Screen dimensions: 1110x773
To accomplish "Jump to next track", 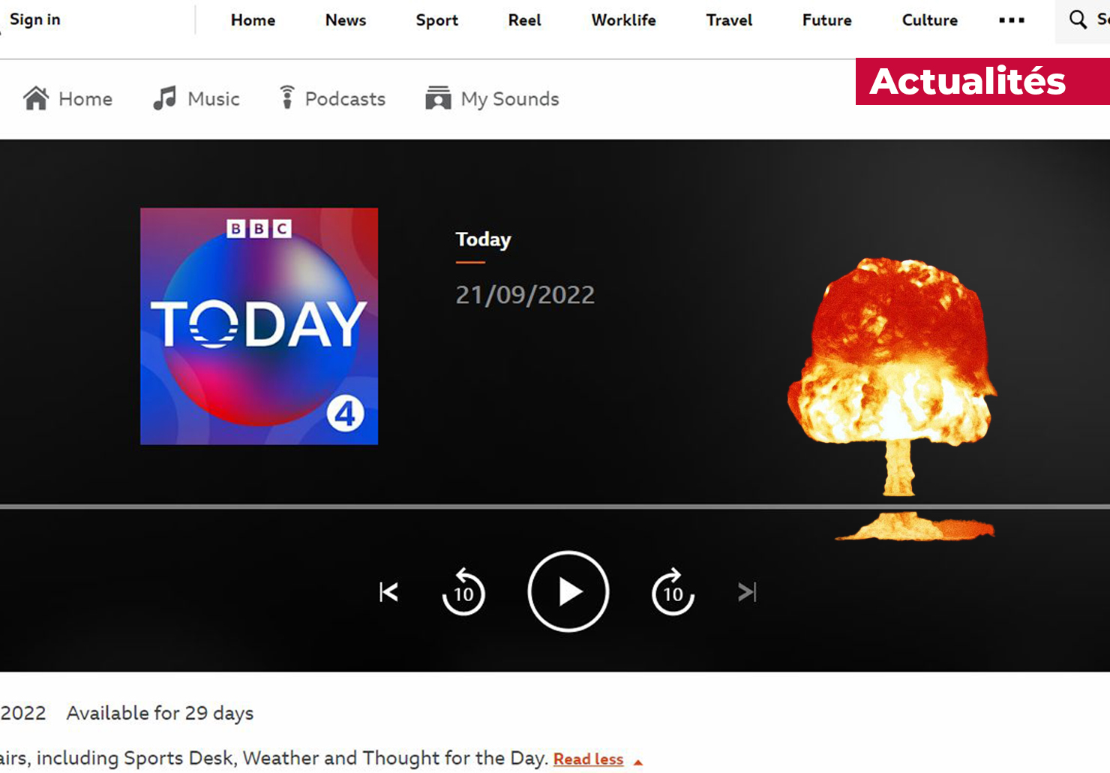I will (x=747, y=592).
